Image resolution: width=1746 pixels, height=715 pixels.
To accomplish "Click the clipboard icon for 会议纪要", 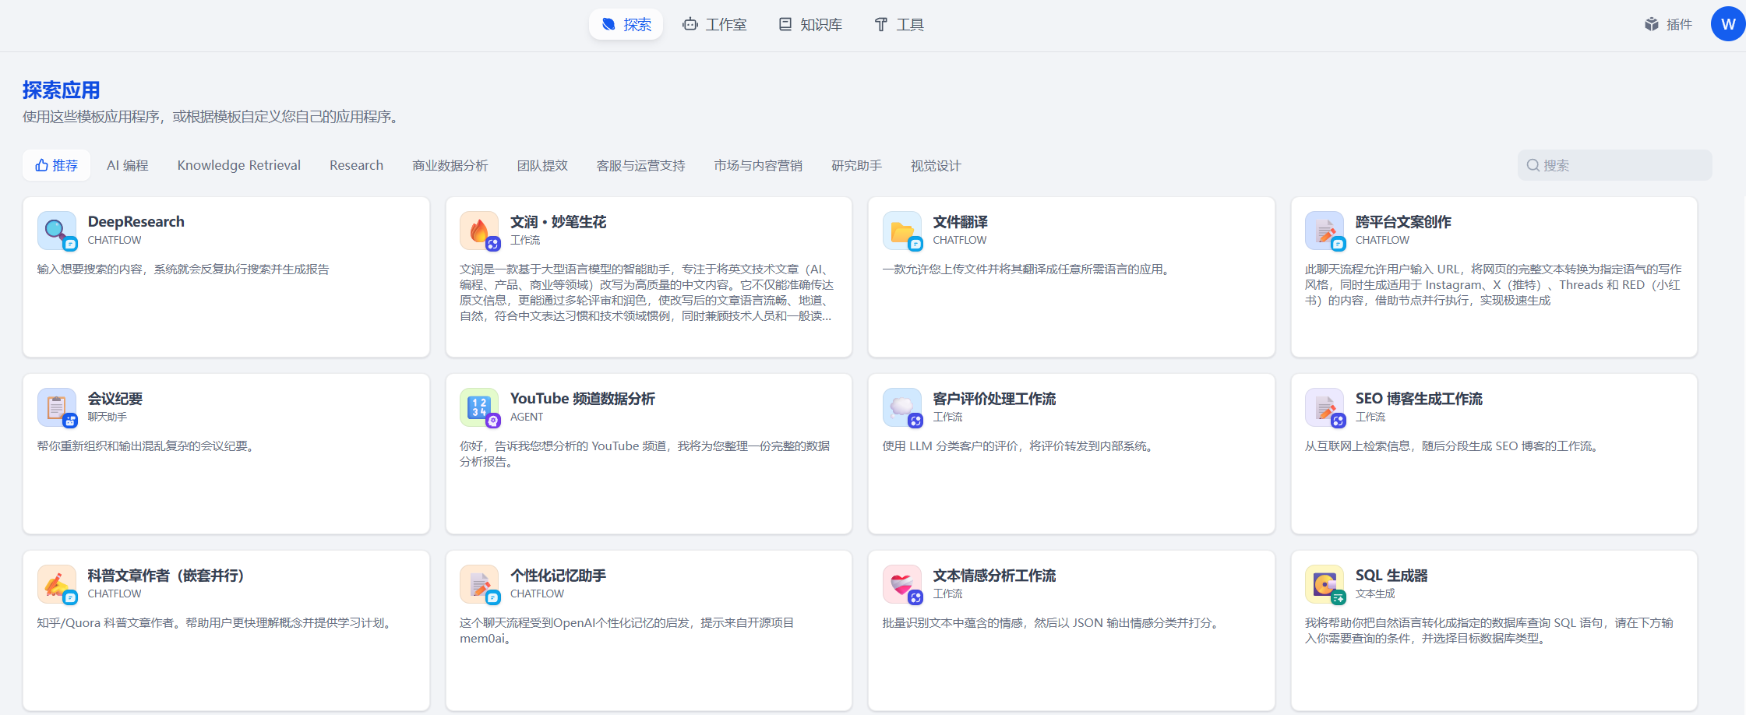I will pyautogui.click(x=56, y=407).
